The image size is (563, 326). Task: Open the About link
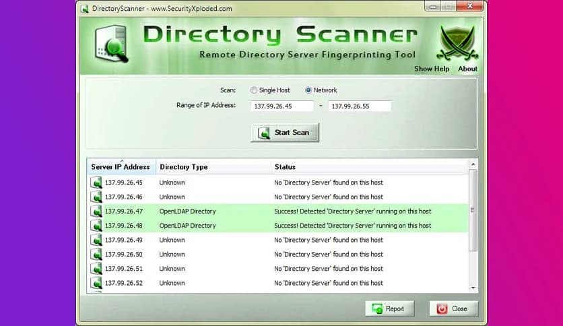click(467, 69)
